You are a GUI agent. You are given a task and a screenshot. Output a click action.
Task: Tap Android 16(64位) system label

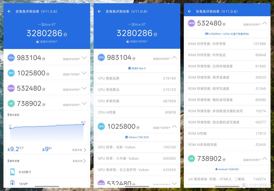tap(229, 169)
